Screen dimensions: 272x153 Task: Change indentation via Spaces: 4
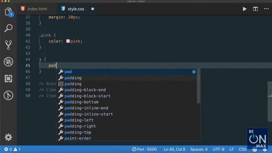tap(199, 149)
